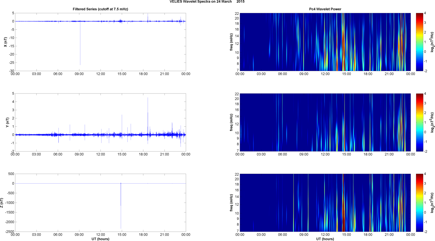This screenshot has height=241, width=435.
Task: Click the Z (nT) y-axis label
Action: [2, 203]
